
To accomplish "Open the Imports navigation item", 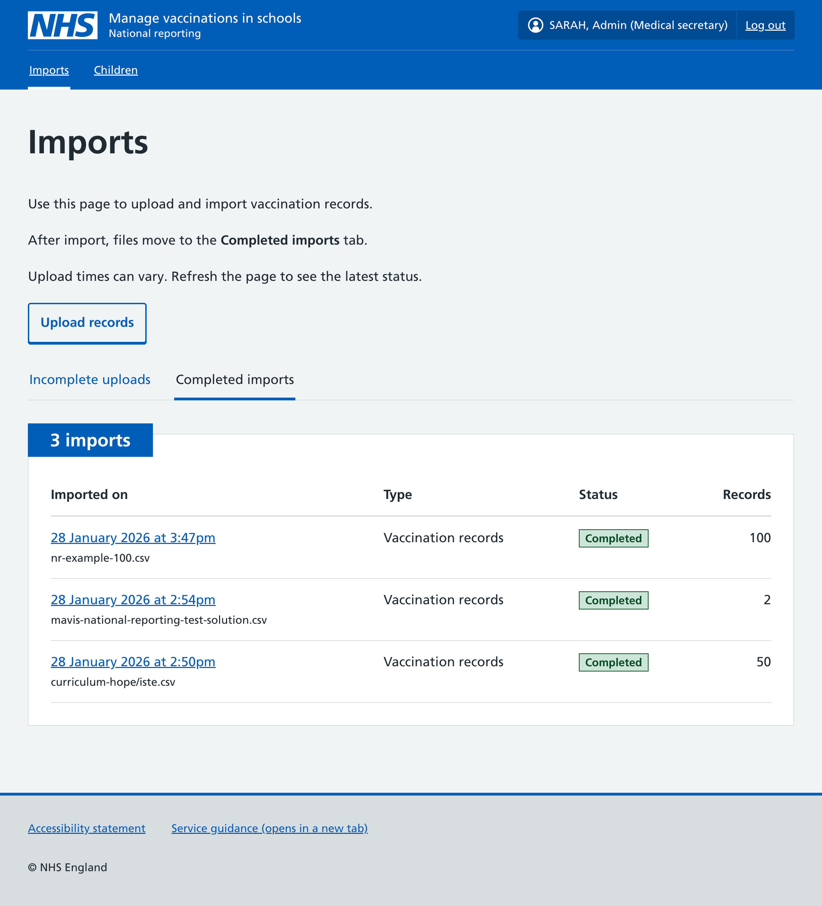I will tap(48, 70).
